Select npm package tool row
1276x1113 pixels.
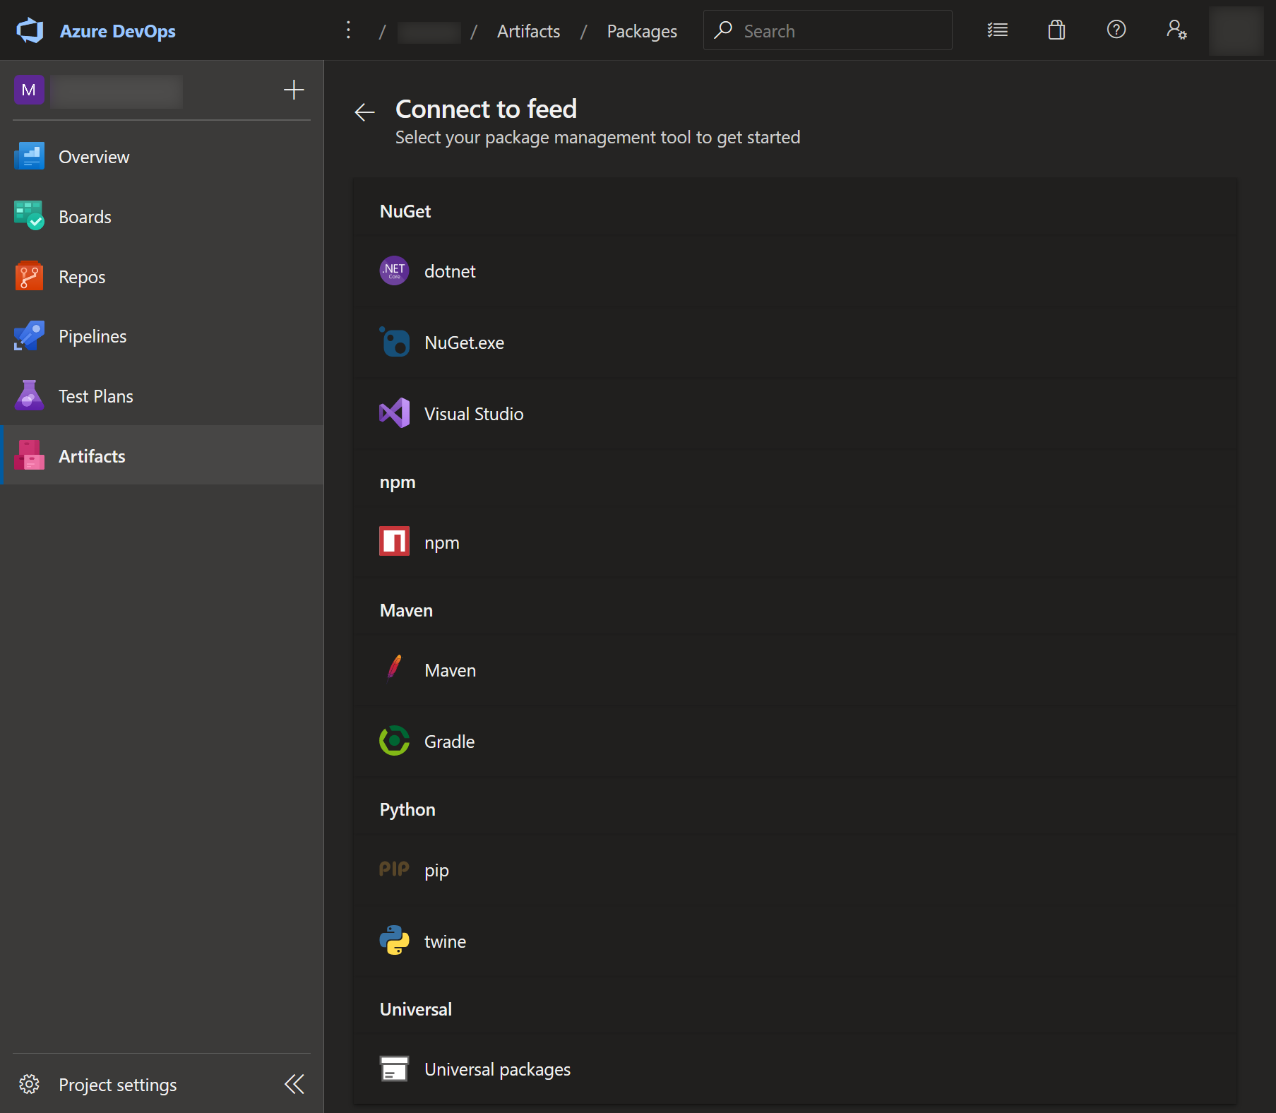tap(795, 542)
